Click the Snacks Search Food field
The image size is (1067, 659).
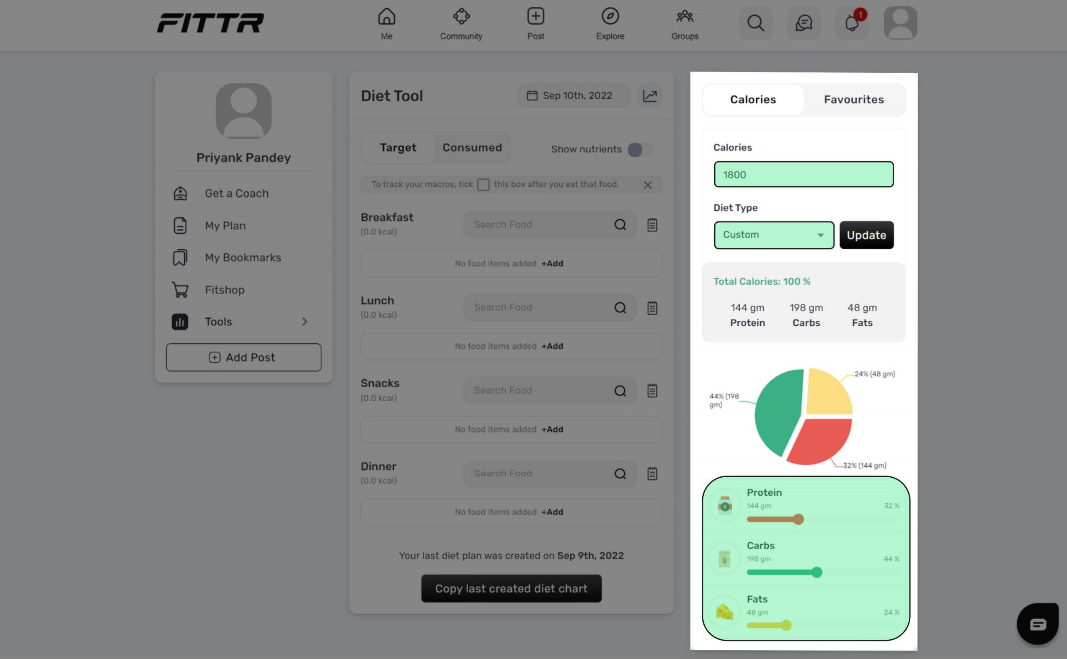[x=549, y=391]
